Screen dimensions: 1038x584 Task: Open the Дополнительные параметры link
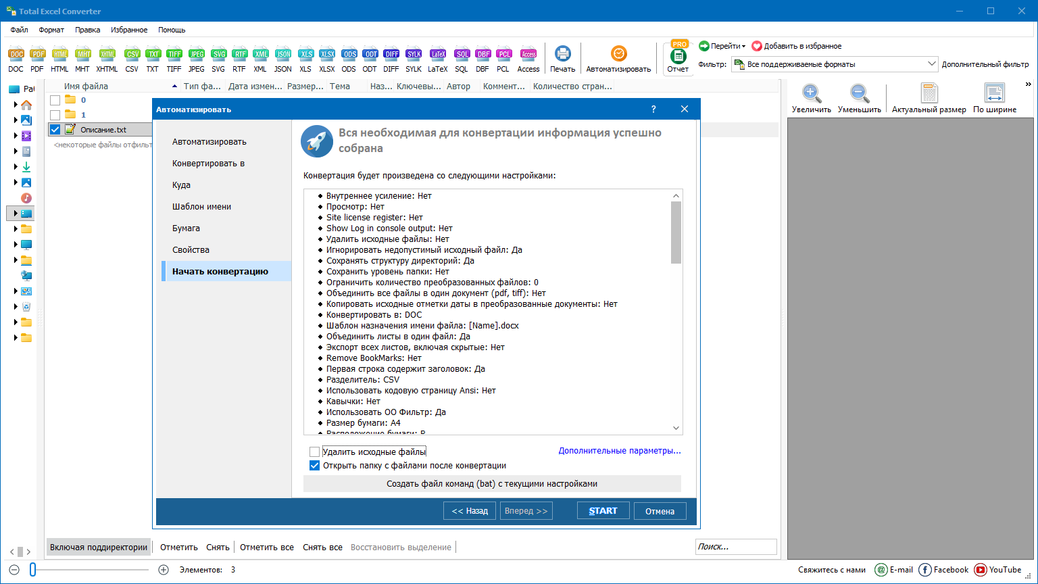619,451
